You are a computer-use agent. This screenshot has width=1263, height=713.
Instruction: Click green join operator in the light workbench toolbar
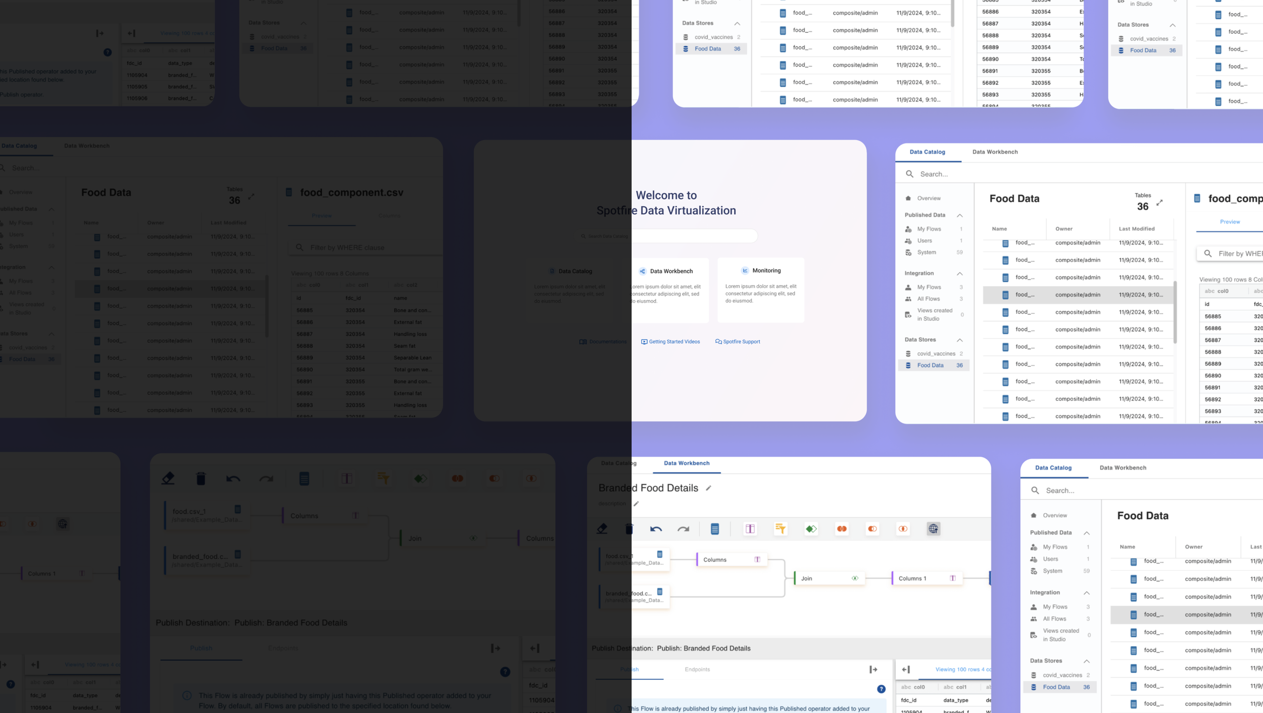coord(811,529)
